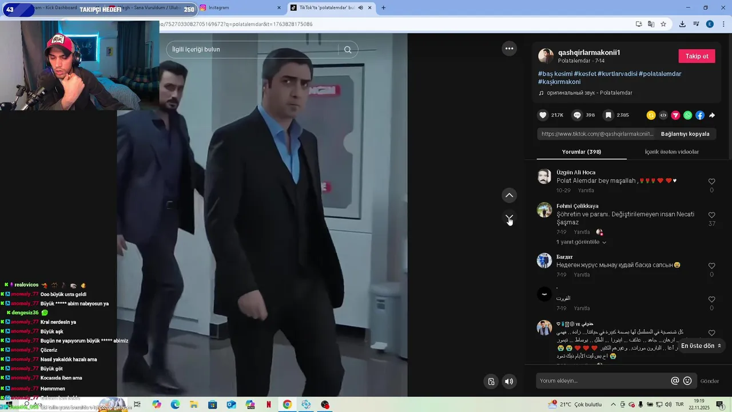Close the Instagram browser tab
732x412 pixels.
click(x=279, y=7)
